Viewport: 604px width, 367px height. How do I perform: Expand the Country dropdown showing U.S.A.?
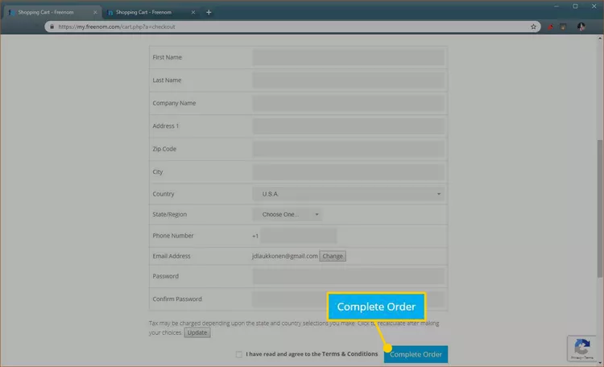(x=349, y=194)
